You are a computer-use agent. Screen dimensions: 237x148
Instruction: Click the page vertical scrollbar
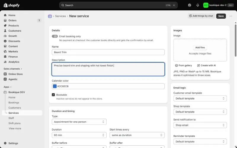[236, 41]
